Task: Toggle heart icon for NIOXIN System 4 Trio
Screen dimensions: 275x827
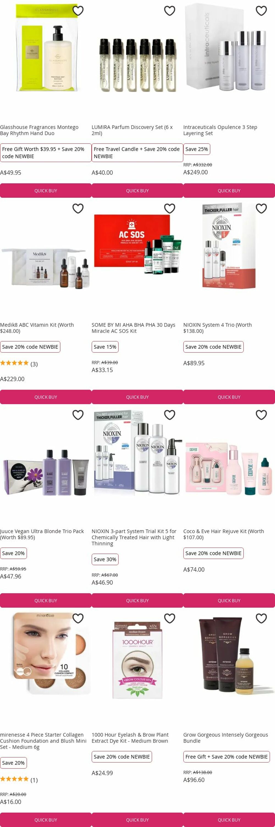Action: pos(261,209)
